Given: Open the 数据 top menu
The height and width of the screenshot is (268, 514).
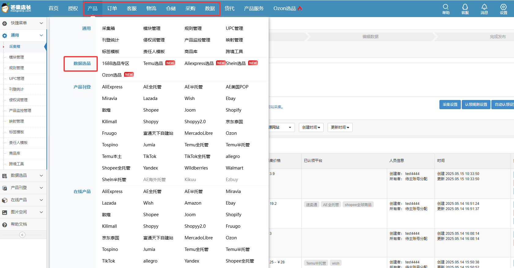Looking at the screenshot, I should [x=210, y=8].
